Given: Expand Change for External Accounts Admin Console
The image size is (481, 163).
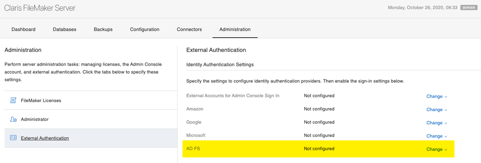Looking at the screenshot, I should coord(437,97).
